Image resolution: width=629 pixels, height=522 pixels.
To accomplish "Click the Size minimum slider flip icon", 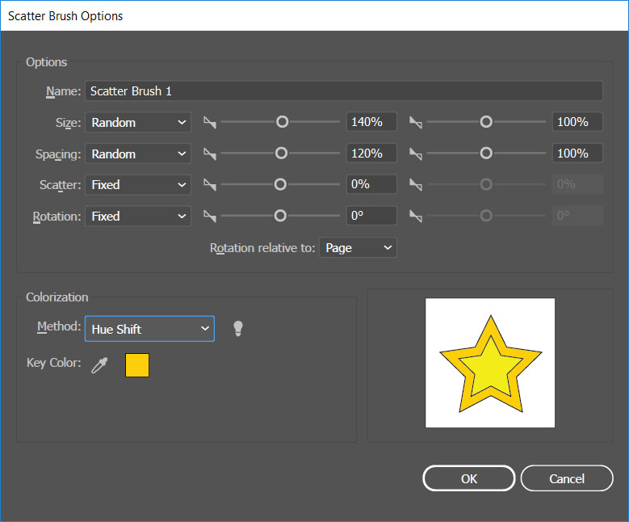I will click(210, 123).
